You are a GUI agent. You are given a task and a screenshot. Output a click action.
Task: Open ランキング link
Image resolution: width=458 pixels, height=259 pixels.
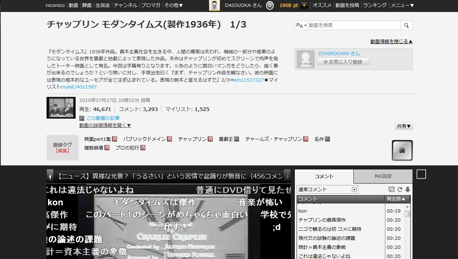pos(375,5)
